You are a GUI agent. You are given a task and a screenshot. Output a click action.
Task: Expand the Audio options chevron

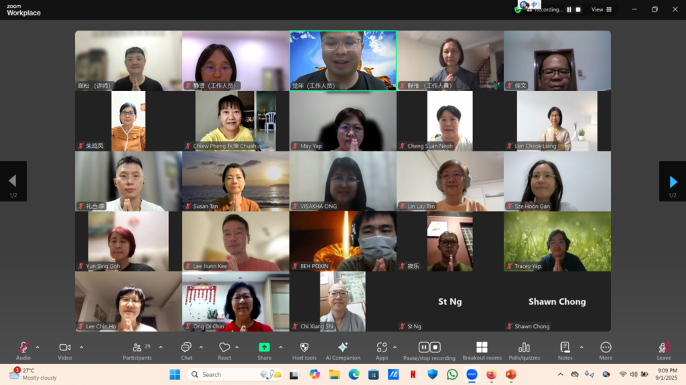click(38, 347)
